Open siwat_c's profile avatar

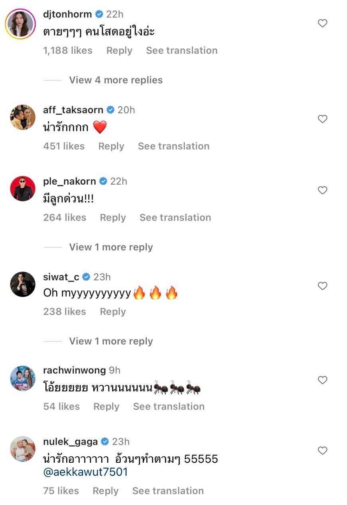pos(23,284)
